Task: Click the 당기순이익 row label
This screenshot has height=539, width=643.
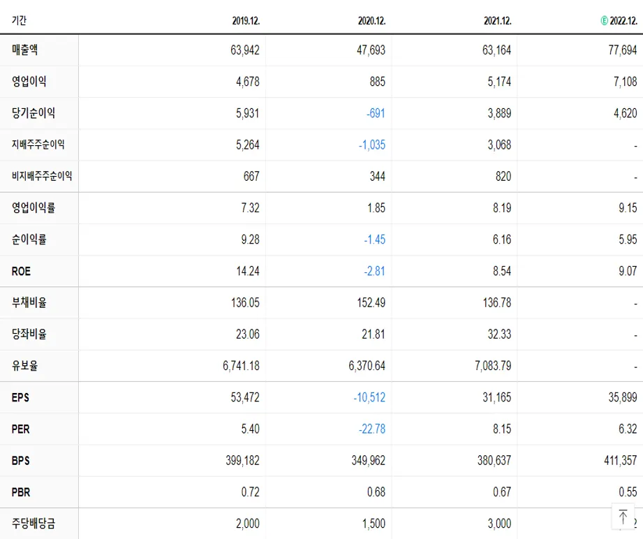Action: 34,113
